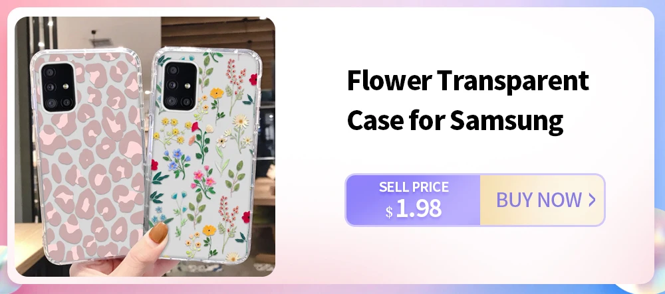Click the orange painted fingernail
Image resolution: width=665 pixels, height=294 pixels.
tap(159, 233)
